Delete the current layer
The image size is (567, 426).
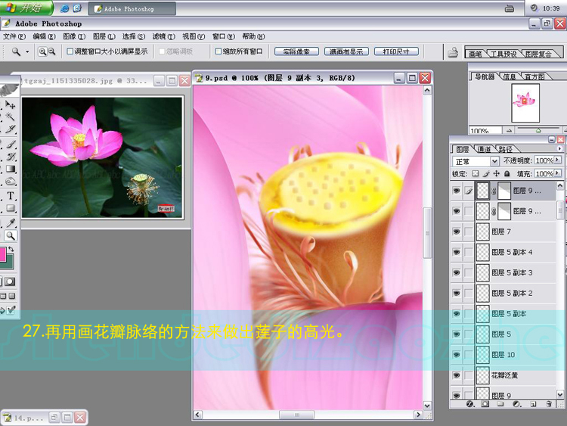pos(549,404)
